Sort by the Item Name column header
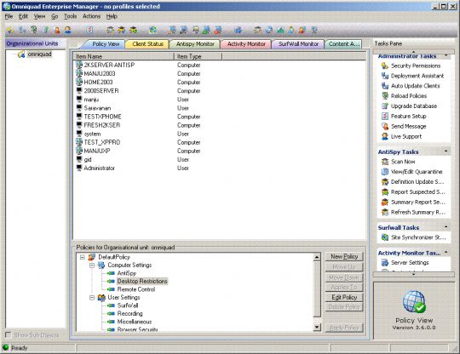Image resolution: width=460 pixels, height=354 pixels. coord(124,56)
